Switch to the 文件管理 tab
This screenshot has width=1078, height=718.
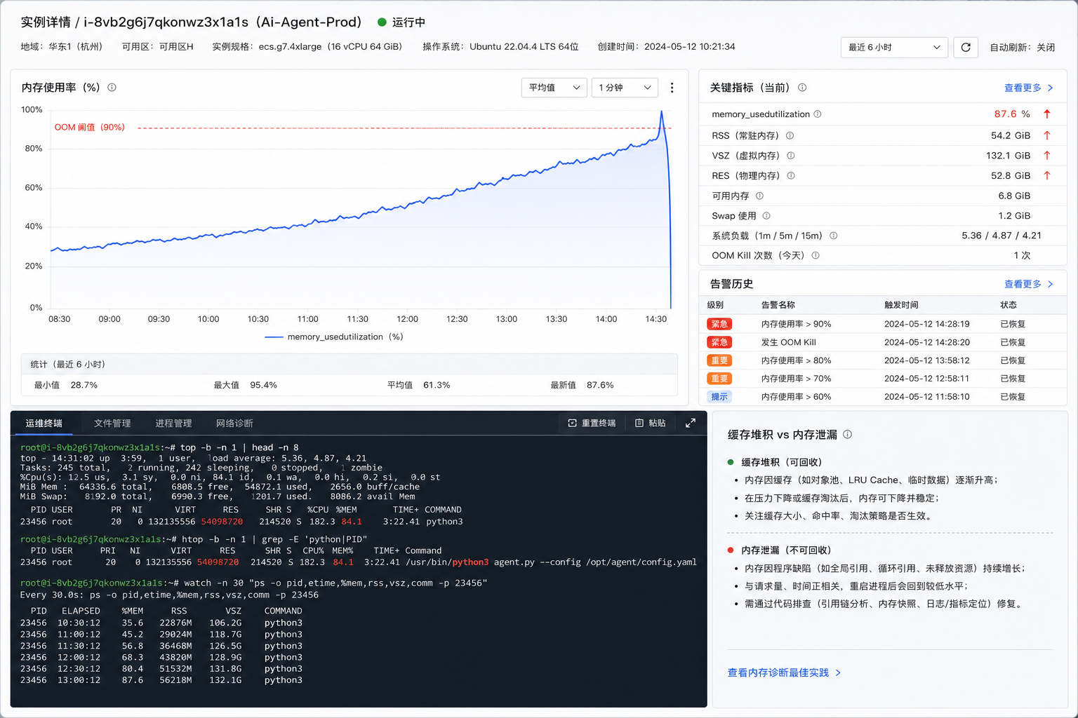112,423
